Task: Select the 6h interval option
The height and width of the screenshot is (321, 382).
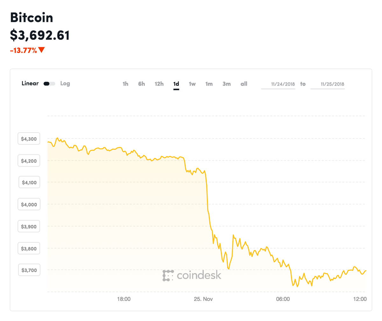Action: [141, 84]
